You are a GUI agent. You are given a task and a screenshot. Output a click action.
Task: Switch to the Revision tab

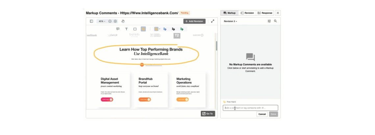[x=247, y=13]
